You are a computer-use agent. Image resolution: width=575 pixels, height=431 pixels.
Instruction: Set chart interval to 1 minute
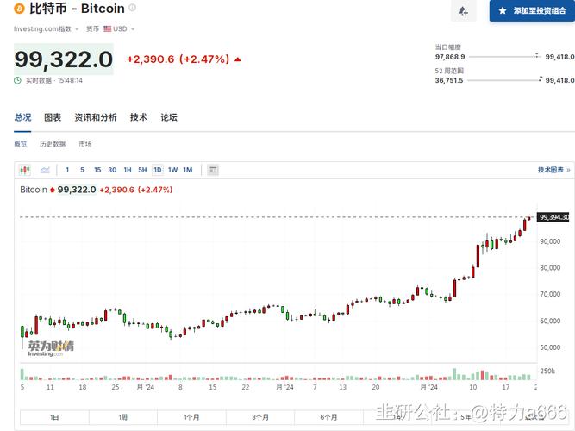(67, 170)
